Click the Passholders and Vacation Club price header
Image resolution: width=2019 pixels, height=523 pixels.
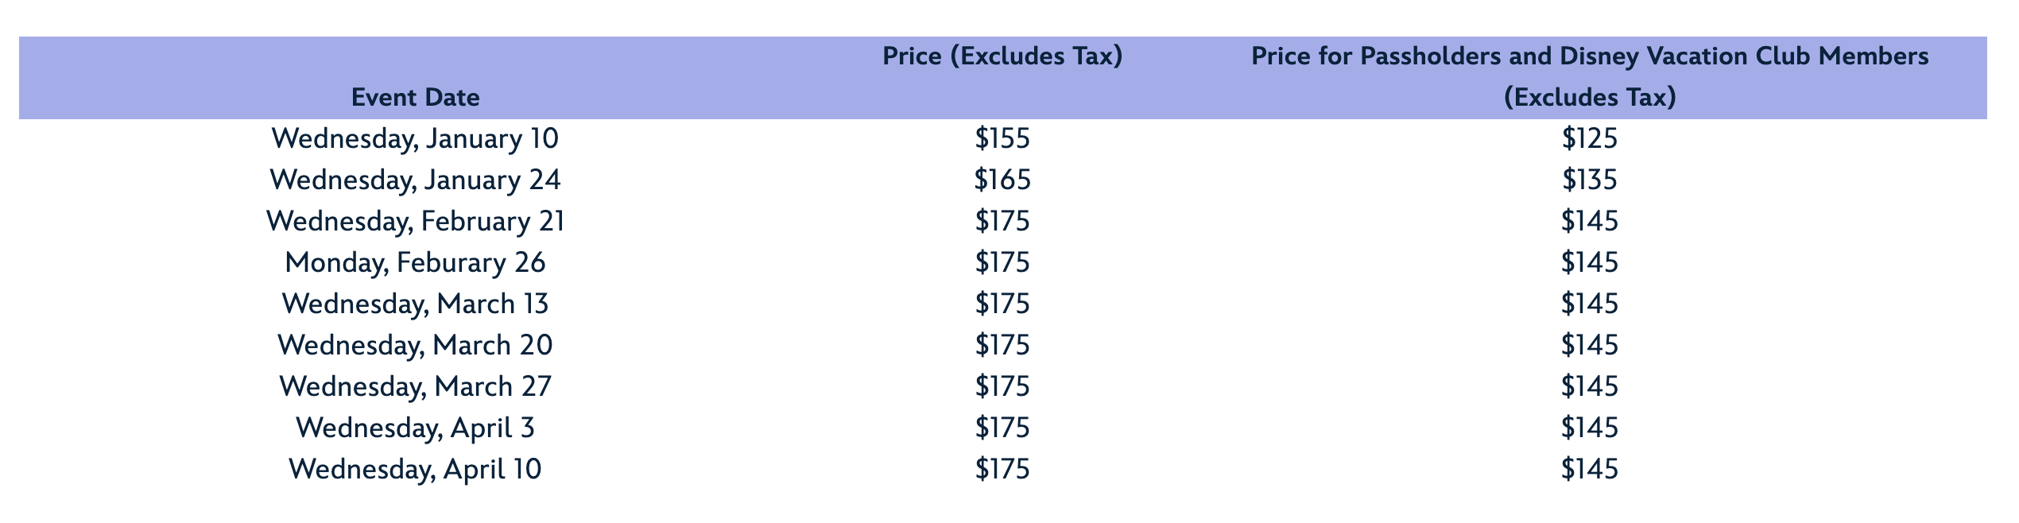click(x=1590, y=77)
